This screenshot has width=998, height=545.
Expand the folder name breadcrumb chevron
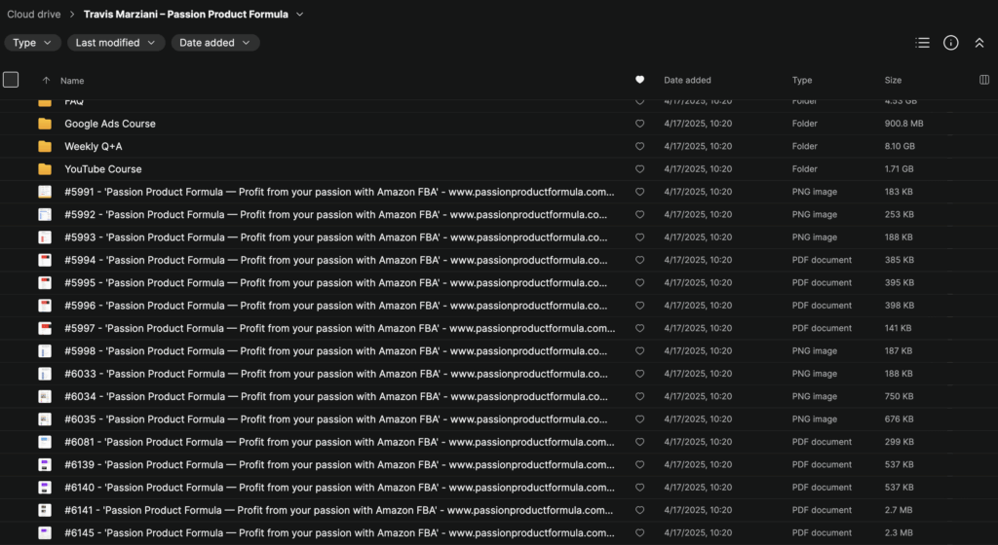pyautogui.click(x=299, y=15)
